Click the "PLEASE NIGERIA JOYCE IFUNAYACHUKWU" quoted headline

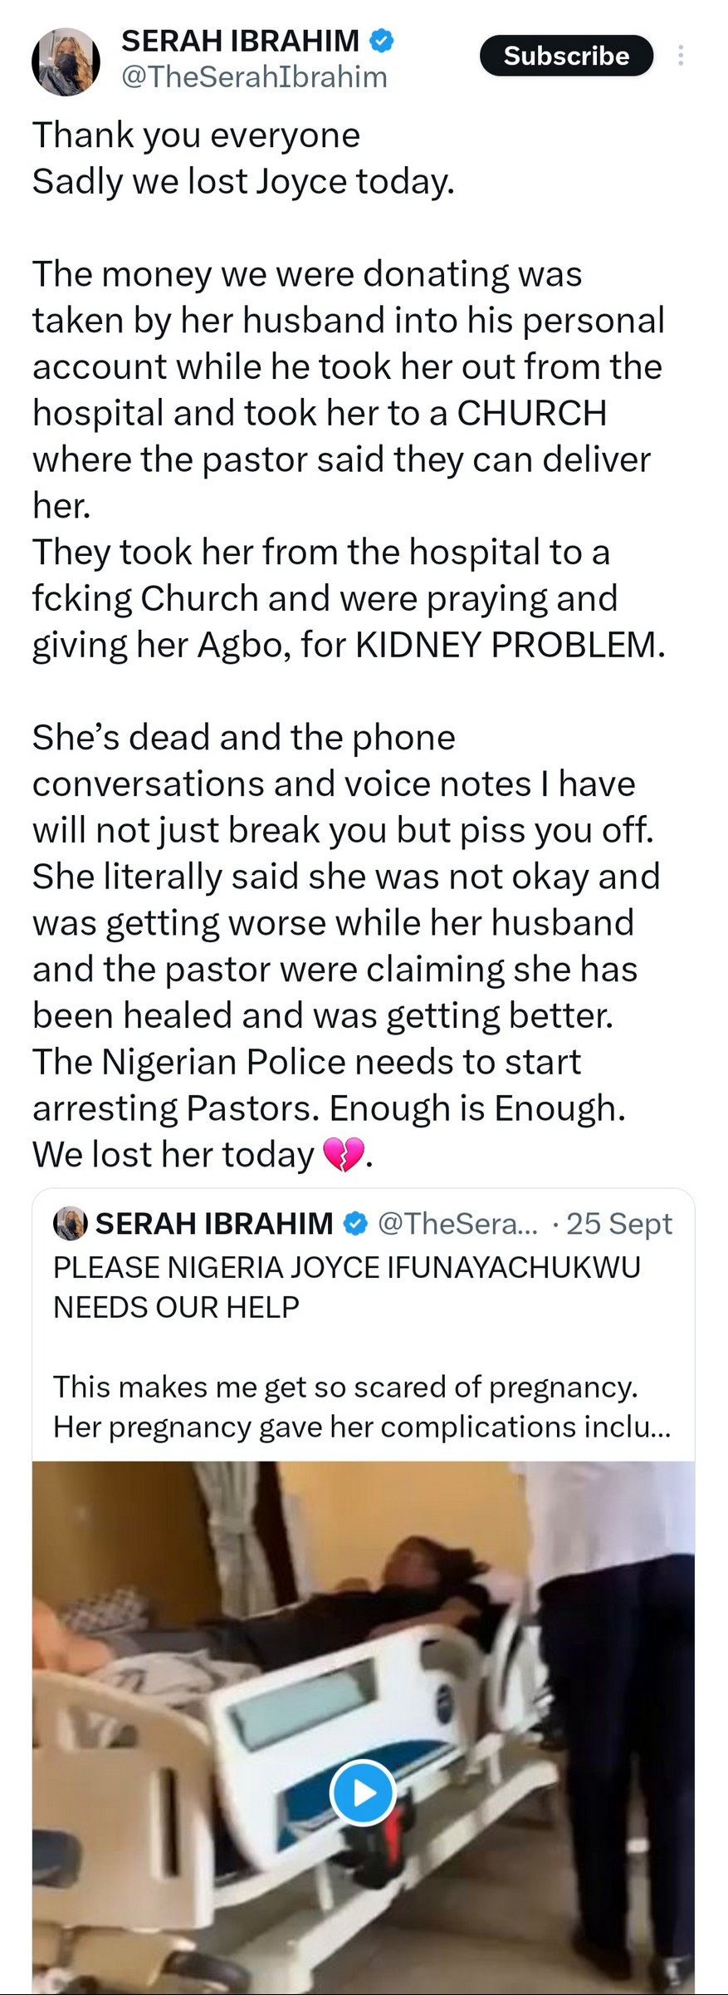point(346,1267)
